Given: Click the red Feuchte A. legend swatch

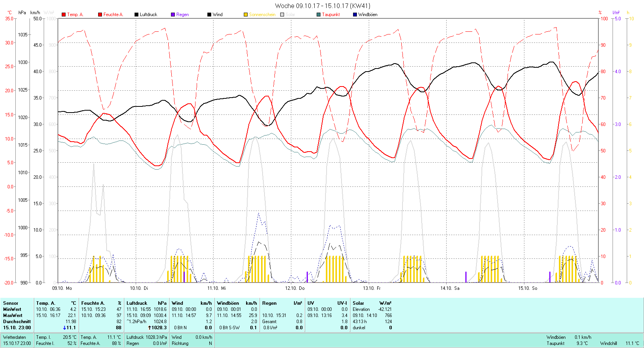Looking at the screenshot, I should click(100, 15).
